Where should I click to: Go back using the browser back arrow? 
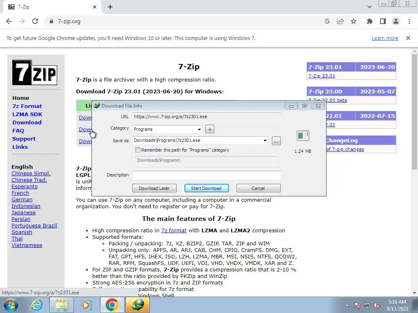[9, 21]
